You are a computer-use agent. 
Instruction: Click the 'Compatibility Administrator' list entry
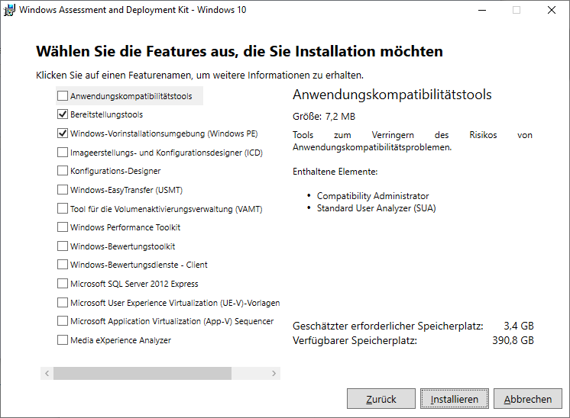click(x=373, y=196)
